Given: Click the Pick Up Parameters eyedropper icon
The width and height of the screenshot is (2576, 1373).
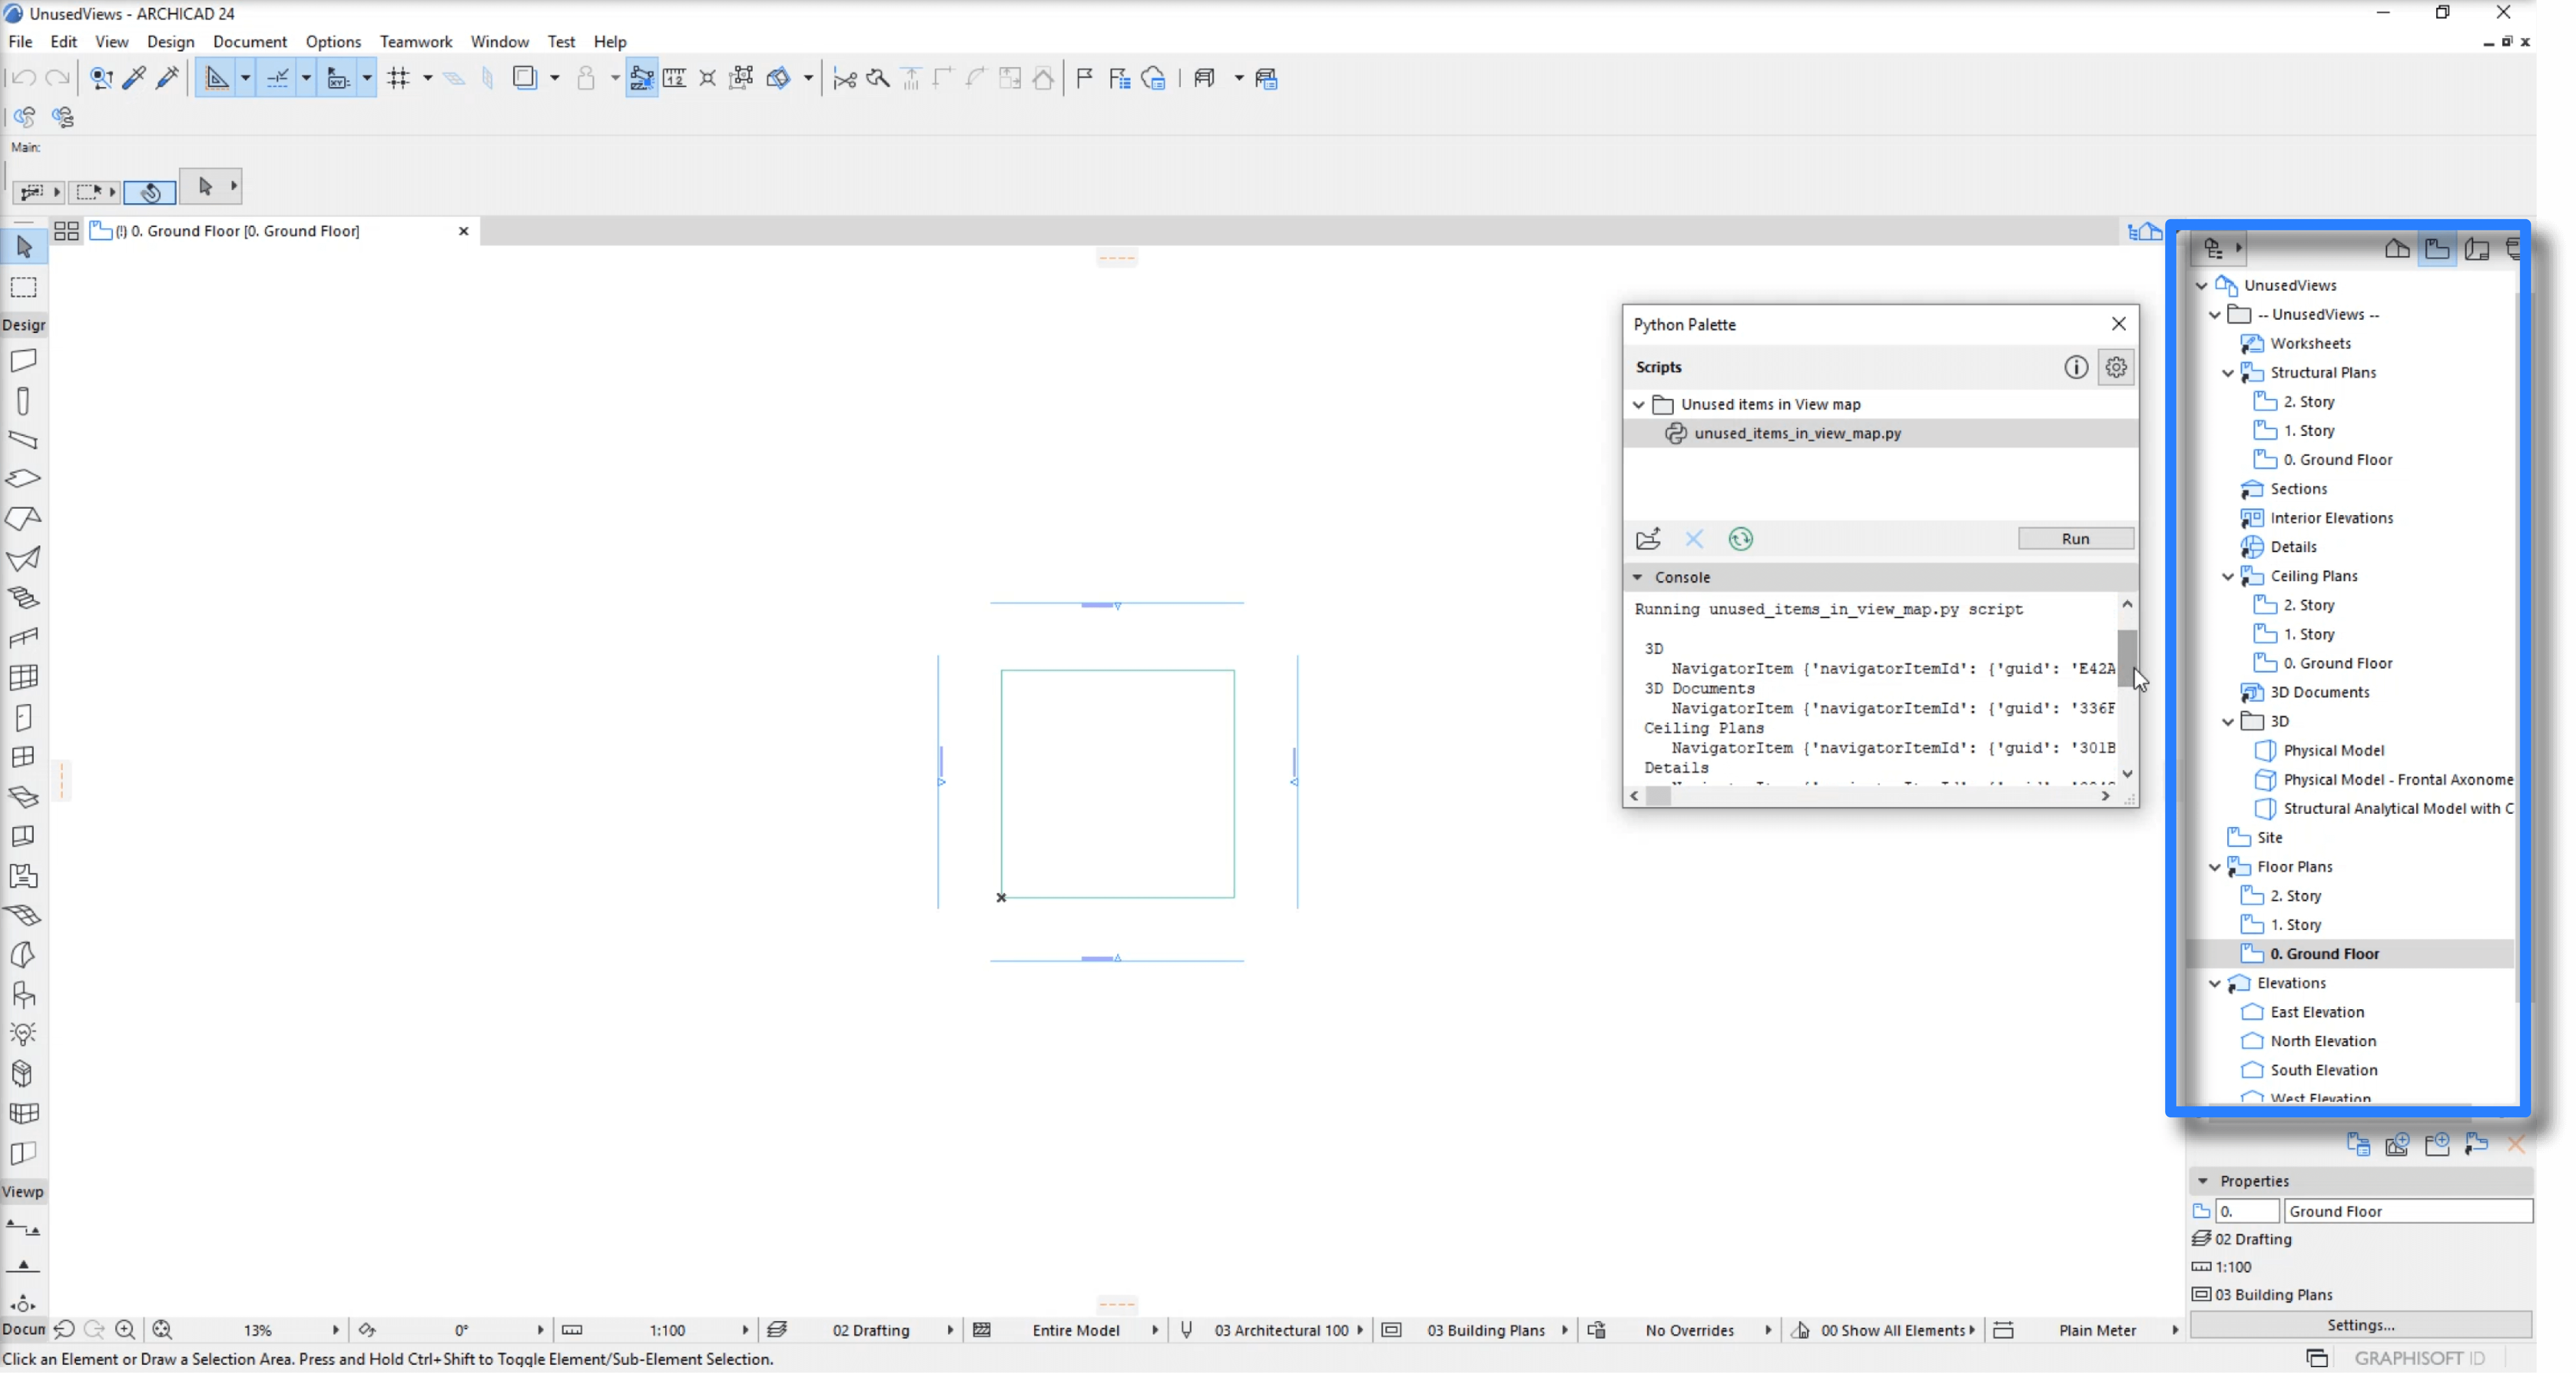Looking at the screenshot, I should (134, 78).
